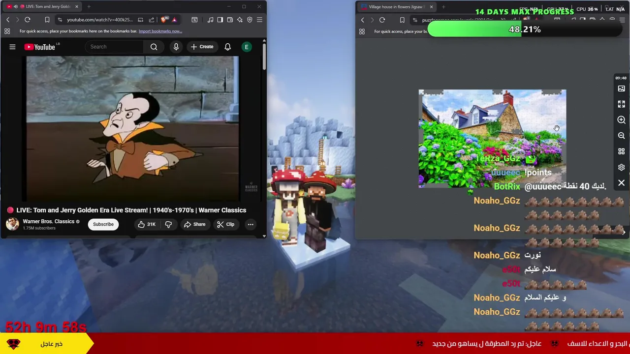This screenshot has height=354, width=630.
Task: Select the LIVE: Tom and Jerry browser tab
Action: [42, 6]
